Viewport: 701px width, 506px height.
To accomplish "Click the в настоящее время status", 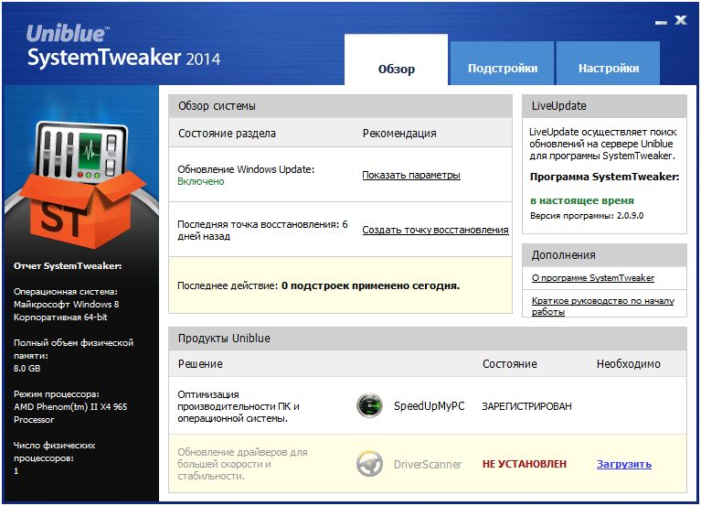I will tap(581, 201).
